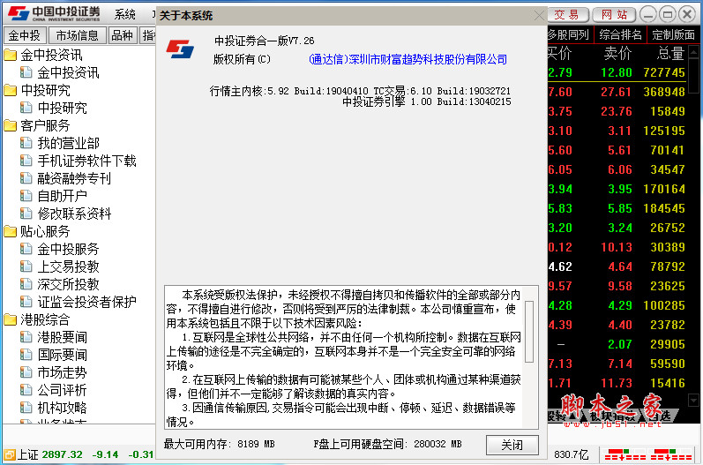703x465 pixels.
Task: Click the 830.7亿 turnover status entry
Action: [x=572, y=454]
